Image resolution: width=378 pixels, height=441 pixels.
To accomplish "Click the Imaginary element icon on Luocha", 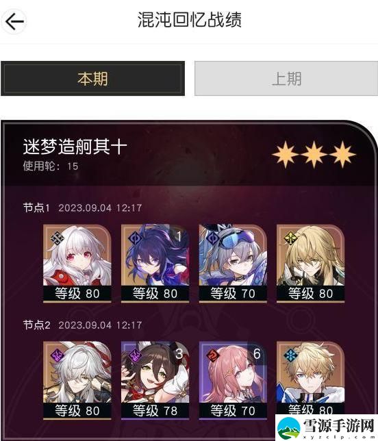I will tap(290, 238).
